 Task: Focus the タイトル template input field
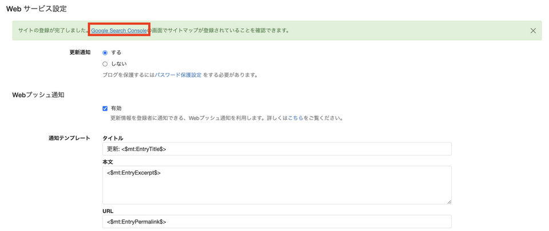tap(277, 149)
